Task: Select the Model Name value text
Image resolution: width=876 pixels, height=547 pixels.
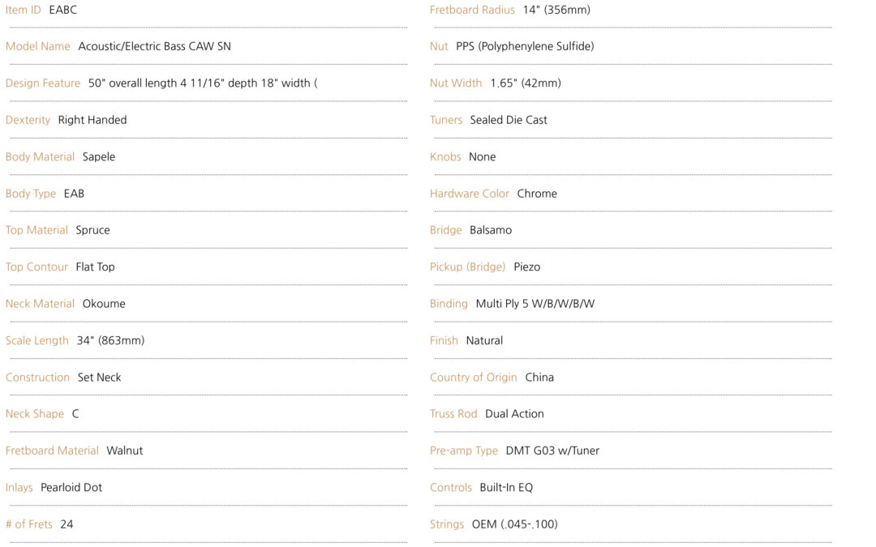Action: [x=154, y=46]
